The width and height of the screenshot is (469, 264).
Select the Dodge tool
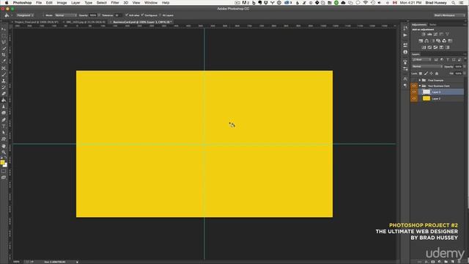(x=4, y=113)
